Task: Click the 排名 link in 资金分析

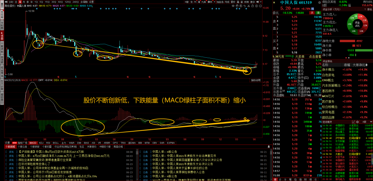Action: click(370, 10)
